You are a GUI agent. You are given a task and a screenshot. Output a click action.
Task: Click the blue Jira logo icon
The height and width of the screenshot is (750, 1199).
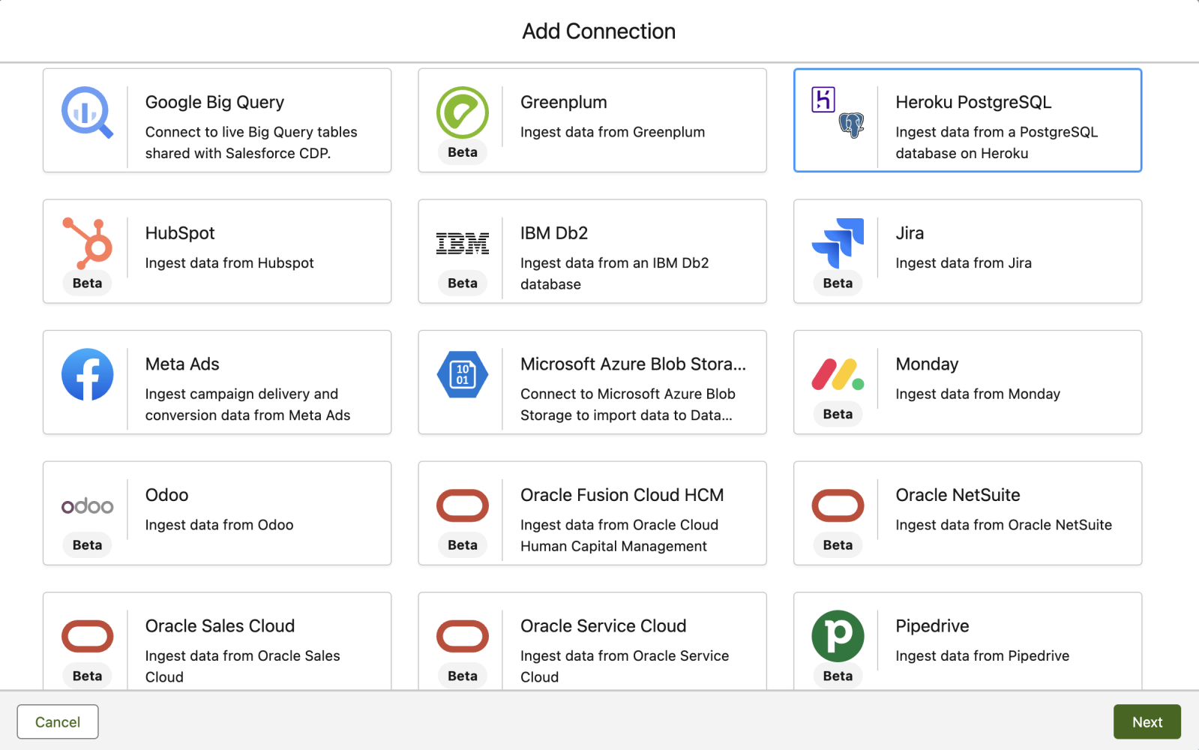pyautogui.click(x=838, y=243)
